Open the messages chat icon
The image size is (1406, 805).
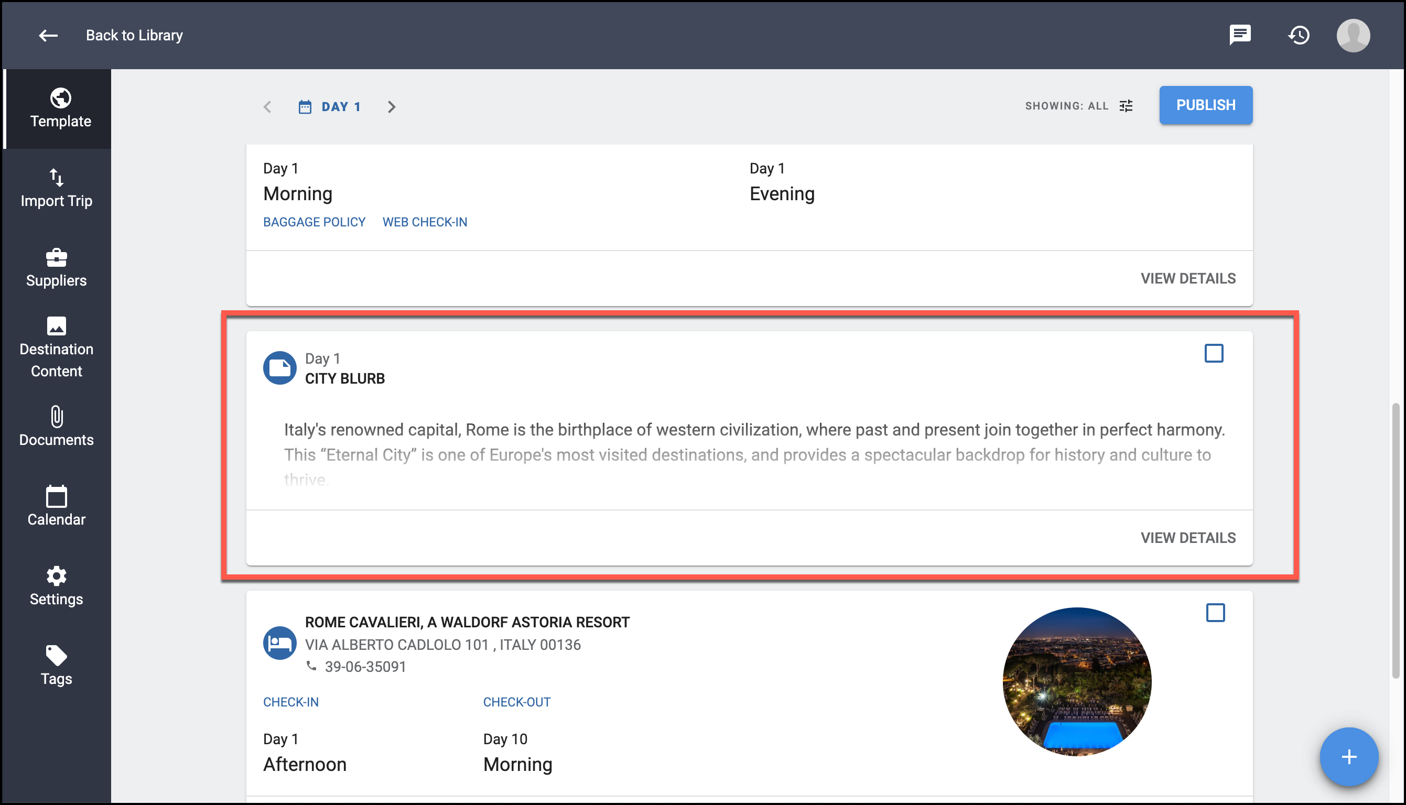click(x=1240, y=35)
